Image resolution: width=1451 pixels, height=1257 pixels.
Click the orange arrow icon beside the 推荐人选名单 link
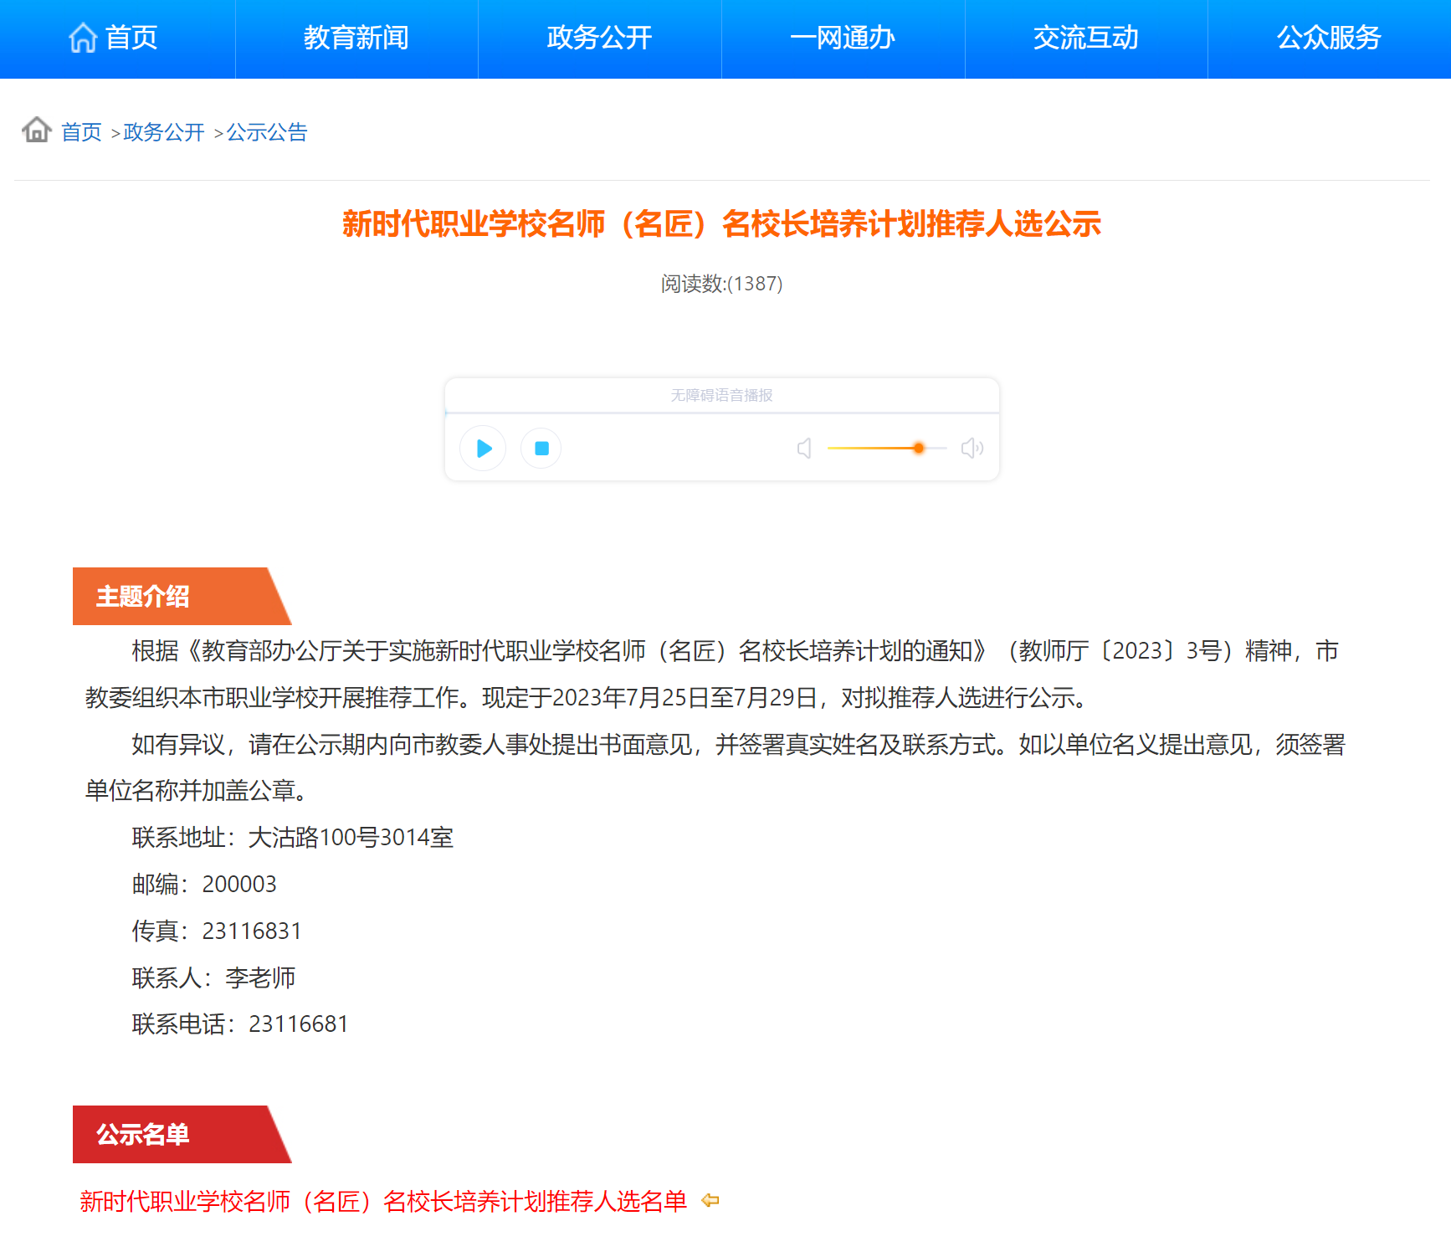(x=710, y=1200)
